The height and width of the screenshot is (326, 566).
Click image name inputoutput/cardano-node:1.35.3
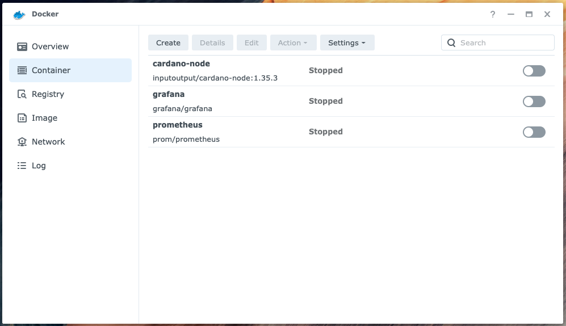(x=215, y=78)
